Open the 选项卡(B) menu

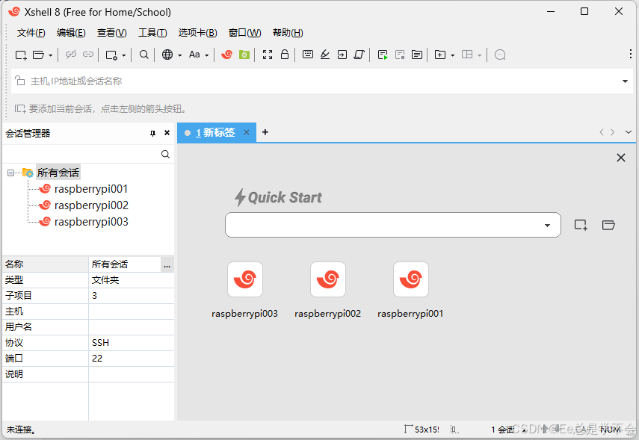[x=197, y=33]
